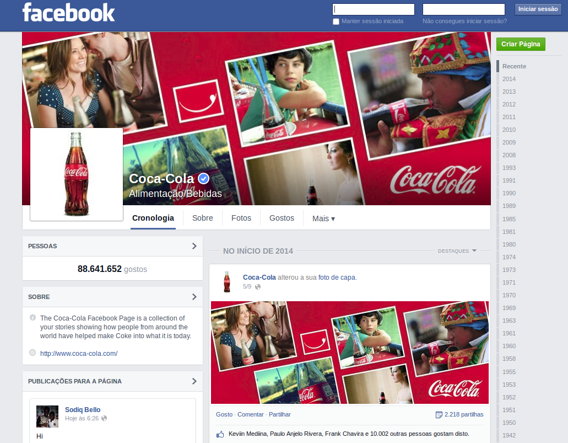Click the Alimentação/Bebidas category text
The width and height of the screenshot is (568, 443).
point(175,194)
